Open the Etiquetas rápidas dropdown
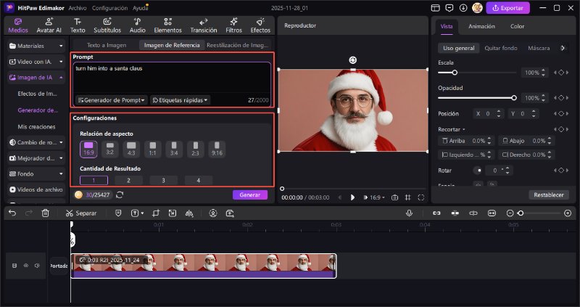Image resolution: width=580 pixels, height=307 pixels. (x=180, y=100)
